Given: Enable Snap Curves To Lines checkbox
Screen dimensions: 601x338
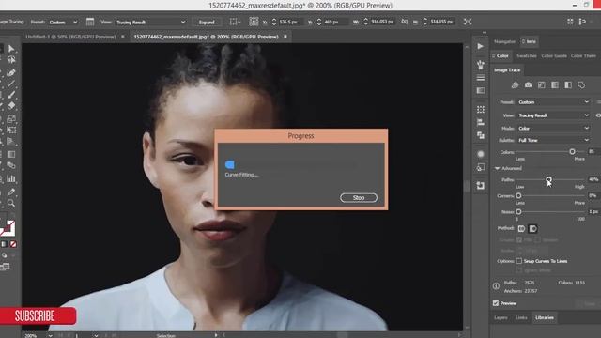Looking at the screenshot, I should click(x=519, y=261).
